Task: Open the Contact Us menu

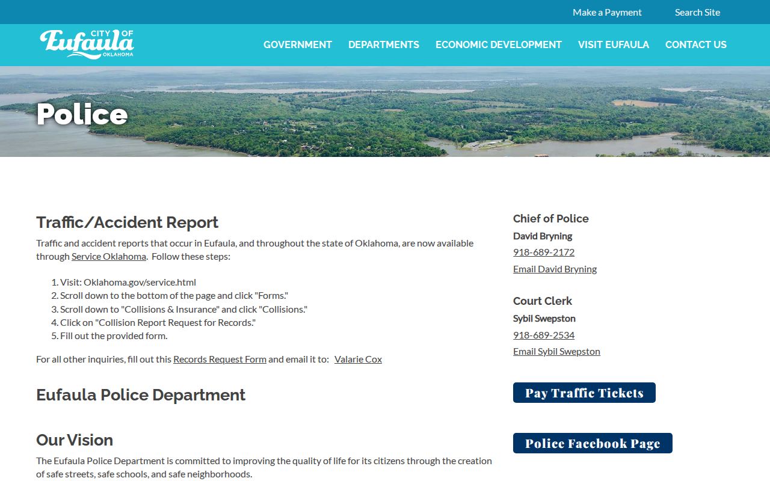Action: click(696, 44)
